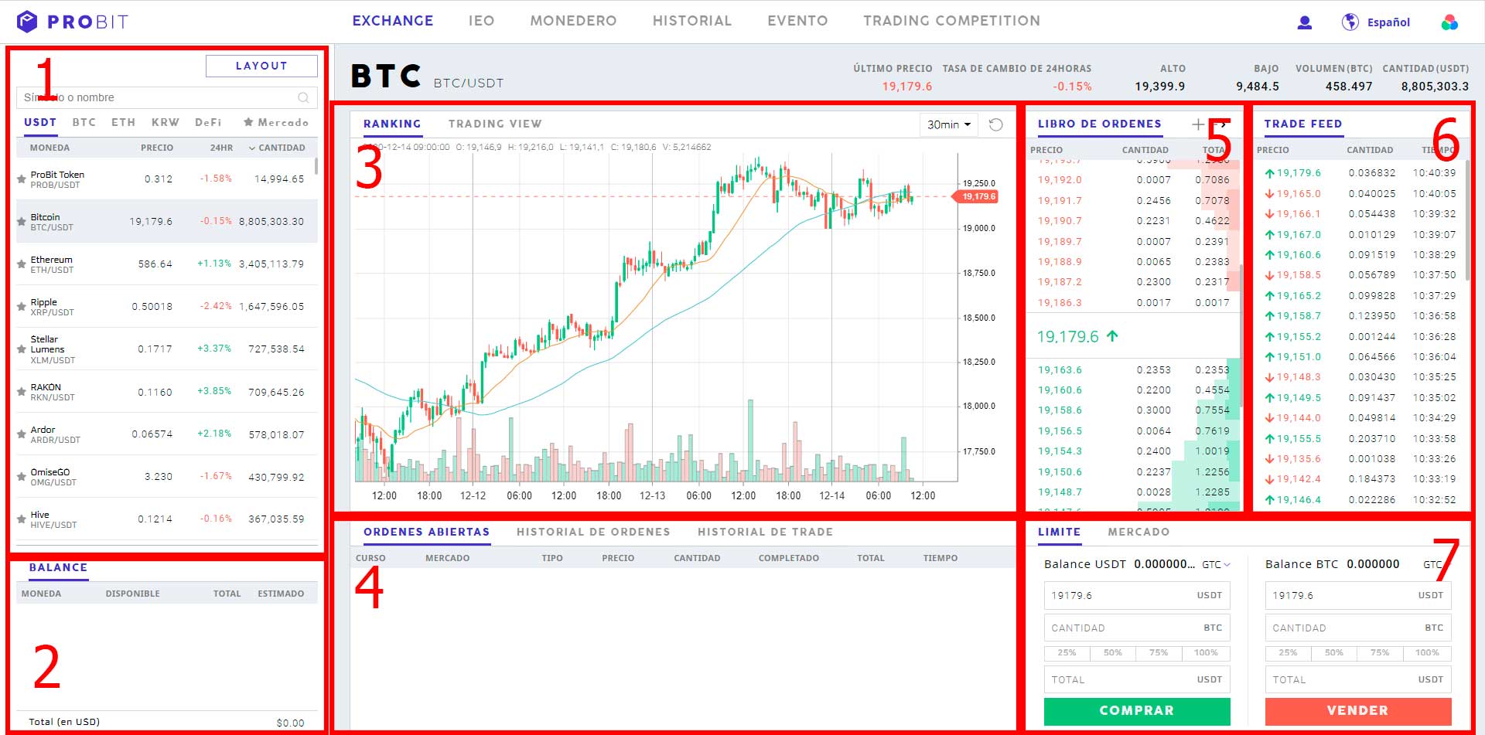Select the DeFi market tab
This screenshot has height=735, width=1485.
coord(208,122)
